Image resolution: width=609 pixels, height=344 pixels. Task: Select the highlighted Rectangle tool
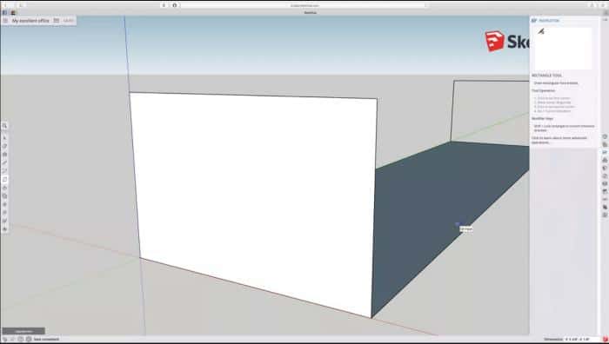(4, 179)
